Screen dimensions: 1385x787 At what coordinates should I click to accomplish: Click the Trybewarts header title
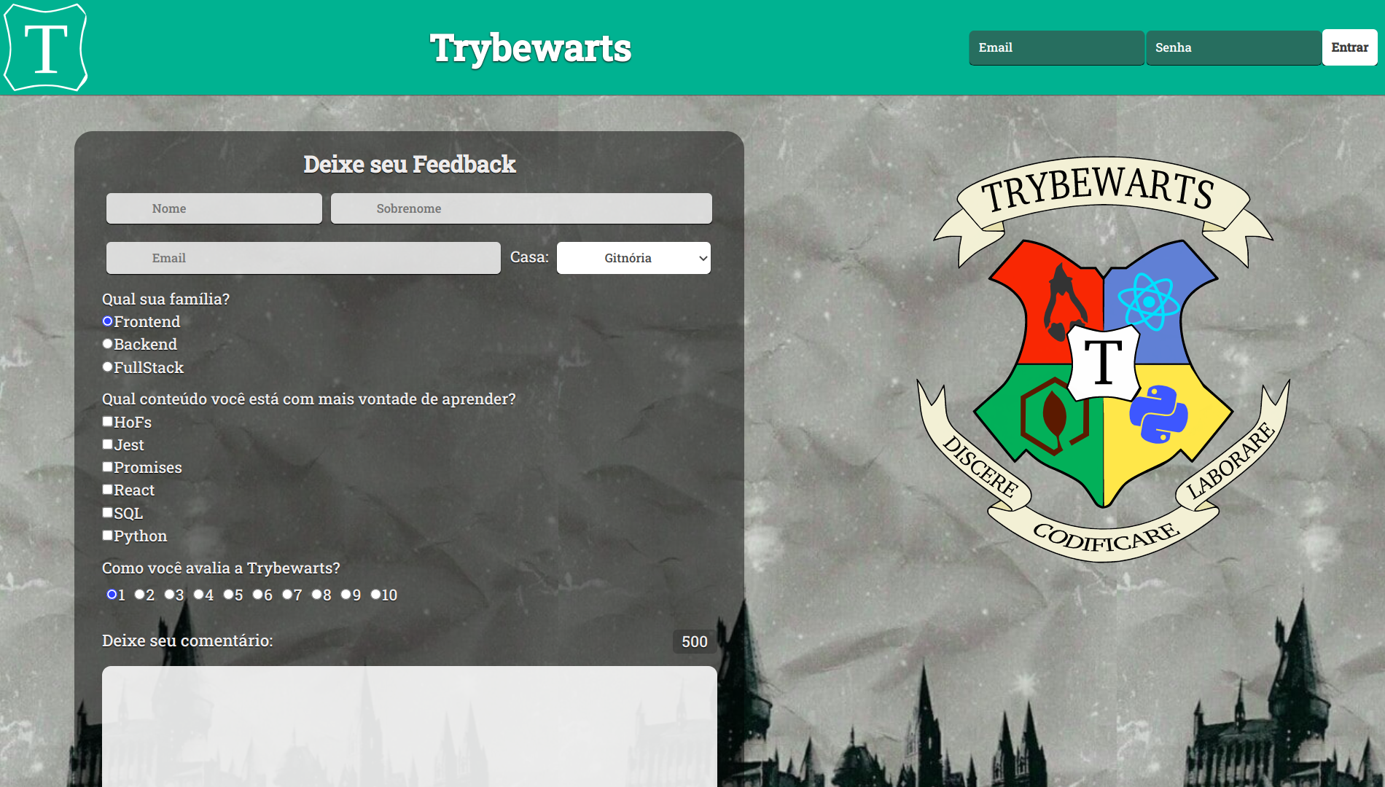click(x=531, y=48)
